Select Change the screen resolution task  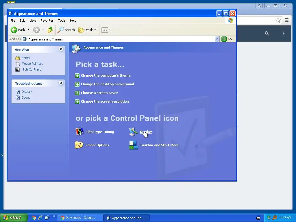[105, 101]
